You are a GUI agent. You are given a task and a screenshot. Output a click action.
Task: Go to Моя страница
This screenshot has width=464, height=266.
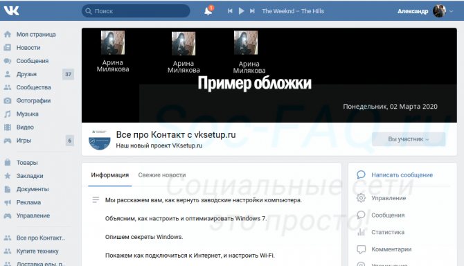point(36,35)
